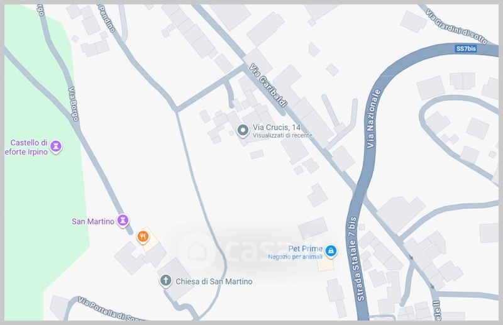Image resolution: width=503 pixels, height=325 pixels.
Task: Click the SS7bis road shield badge
Action: (466, 48)
